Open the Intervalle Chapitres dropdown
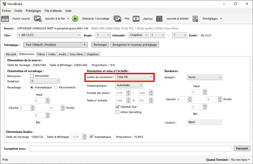This screenshot has height=164, width=253. [x=138, y=35]
